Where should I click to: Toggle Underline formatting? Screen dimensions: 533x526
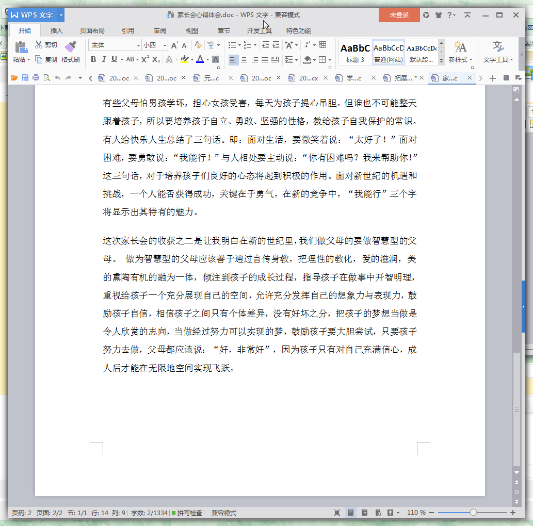(x=114, y=59)
